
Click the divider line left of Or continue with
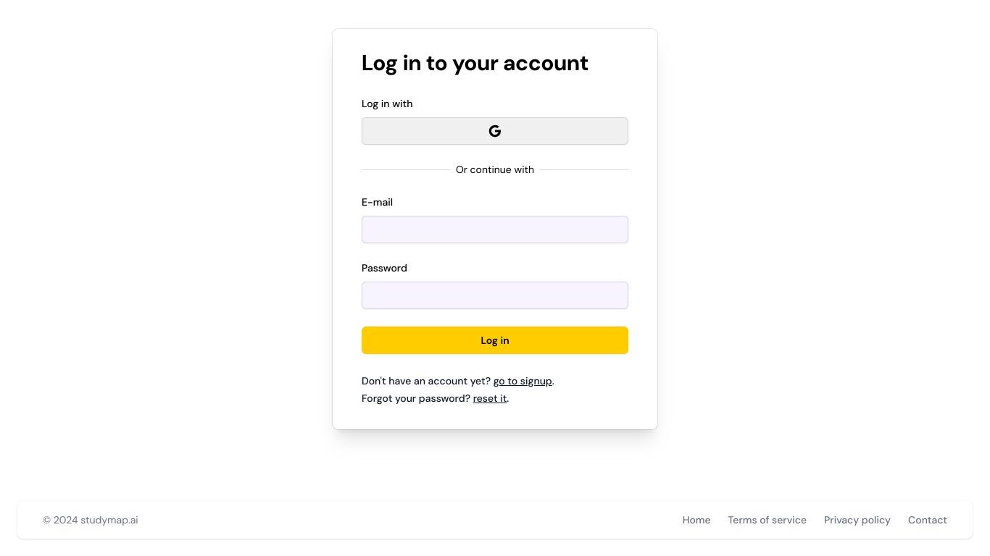406,169
